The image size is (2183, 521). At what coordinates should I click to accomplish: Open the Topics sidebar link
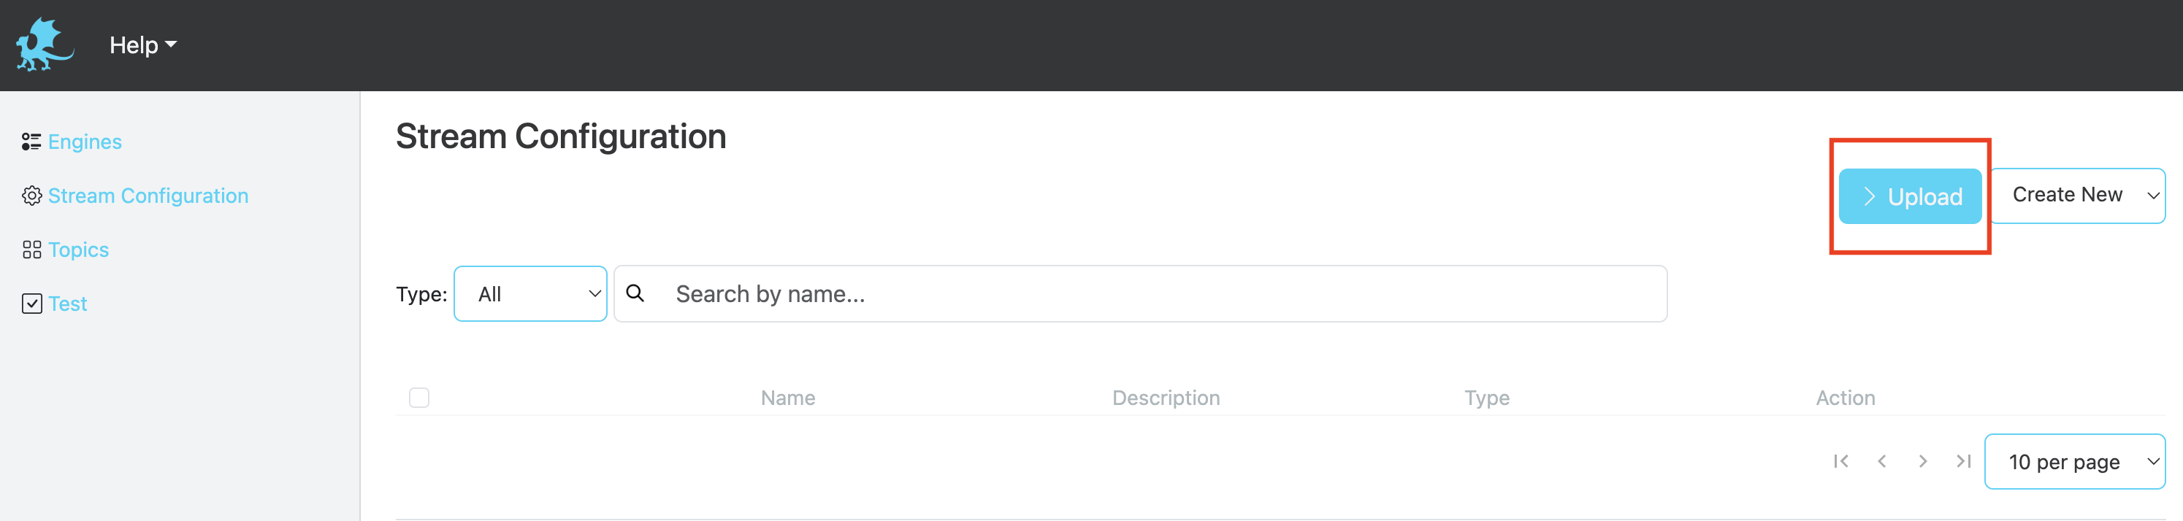(x=78, y=250)
